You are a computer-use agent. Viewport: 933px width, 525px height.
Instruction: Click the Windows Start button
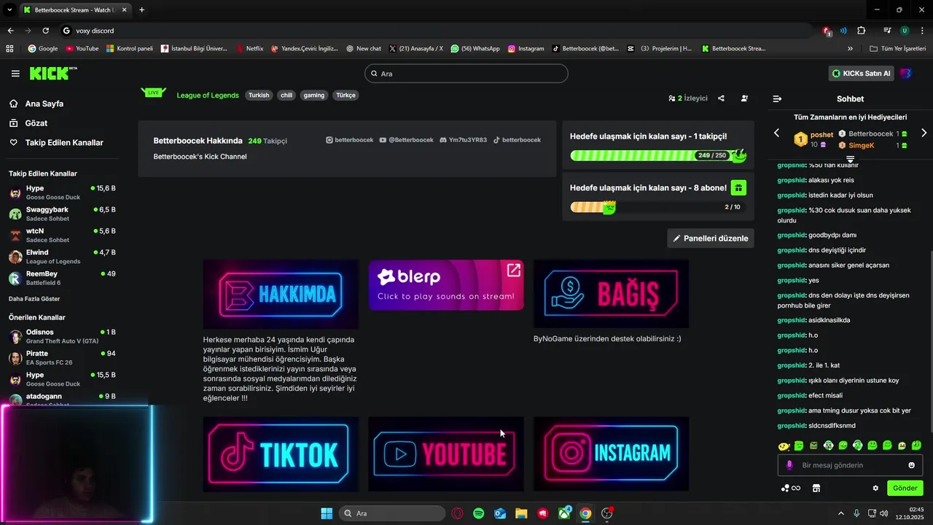pyautogui.click(x=327, y=513)
